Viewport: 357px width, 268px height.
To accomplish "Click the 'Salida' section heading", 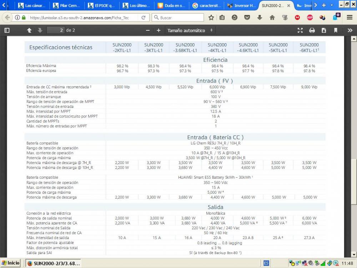I will tap(215, 207).
